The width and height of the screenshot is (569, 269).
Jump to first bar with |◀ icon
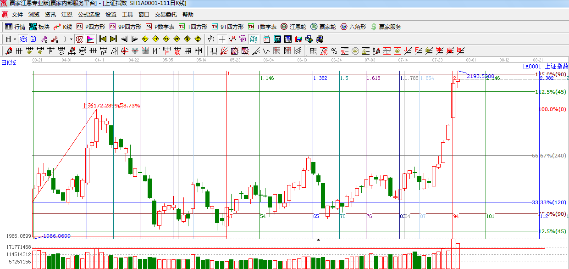(103, 39)
